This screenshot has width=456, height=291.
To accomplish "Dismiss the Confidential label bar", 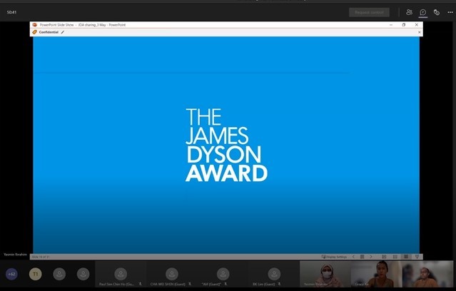I will coord(419,32).
